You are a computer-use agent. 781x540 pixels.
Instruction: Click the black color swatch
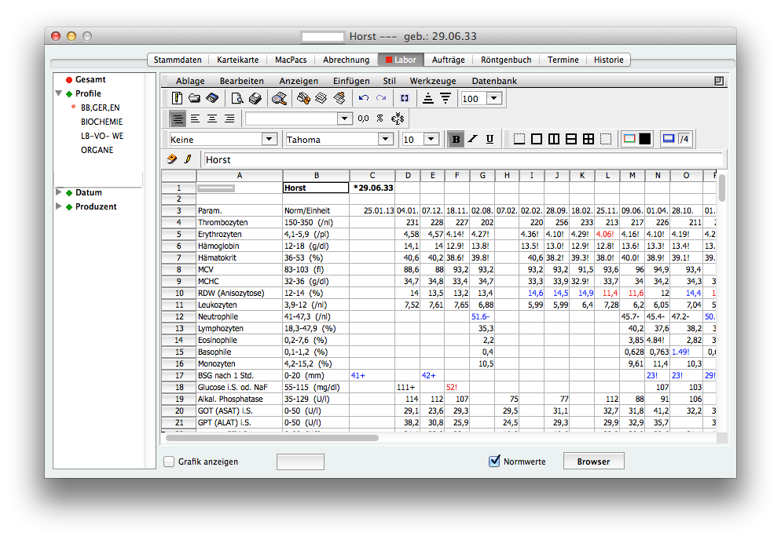(644, 139)
